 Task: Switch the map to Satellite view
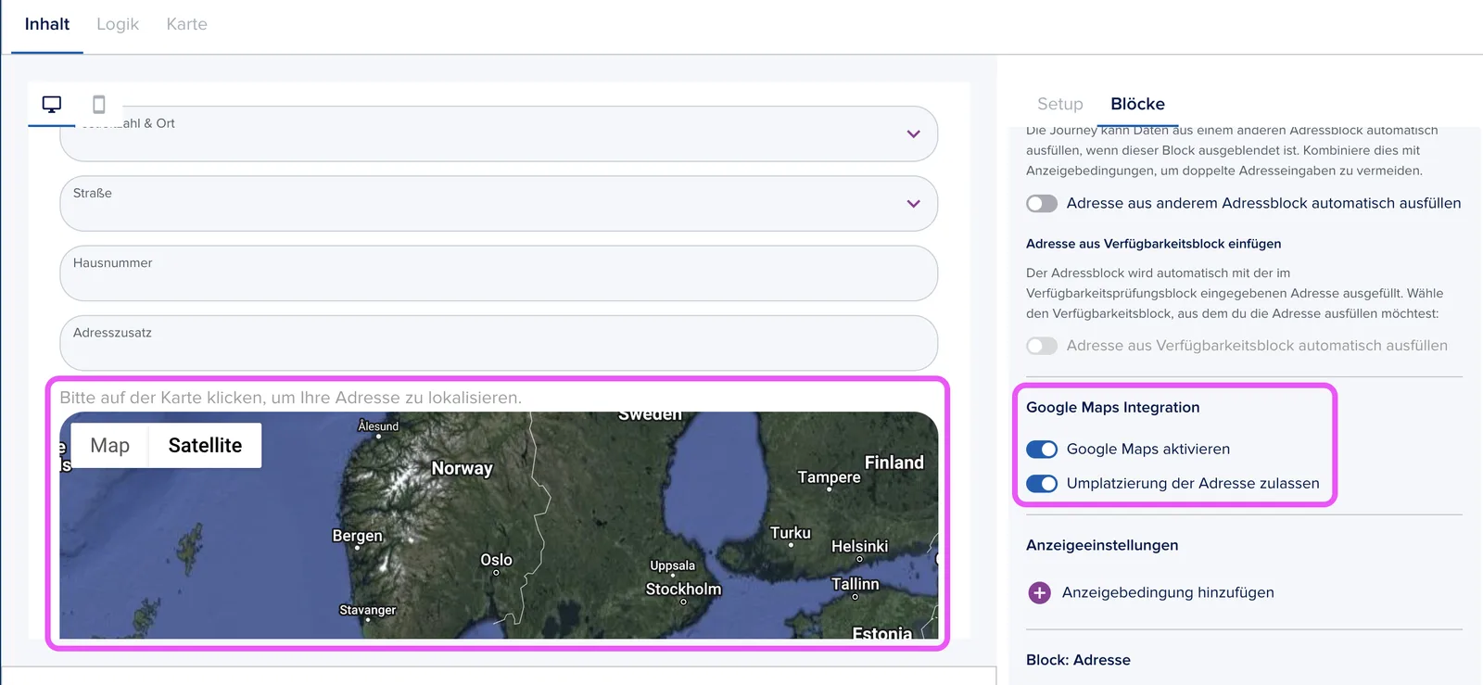coord(205,446)
